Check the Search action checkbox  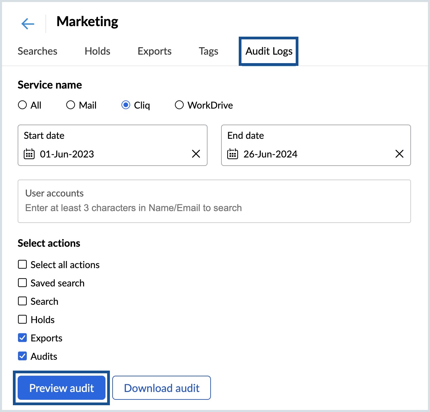click(x=22, y=301)
